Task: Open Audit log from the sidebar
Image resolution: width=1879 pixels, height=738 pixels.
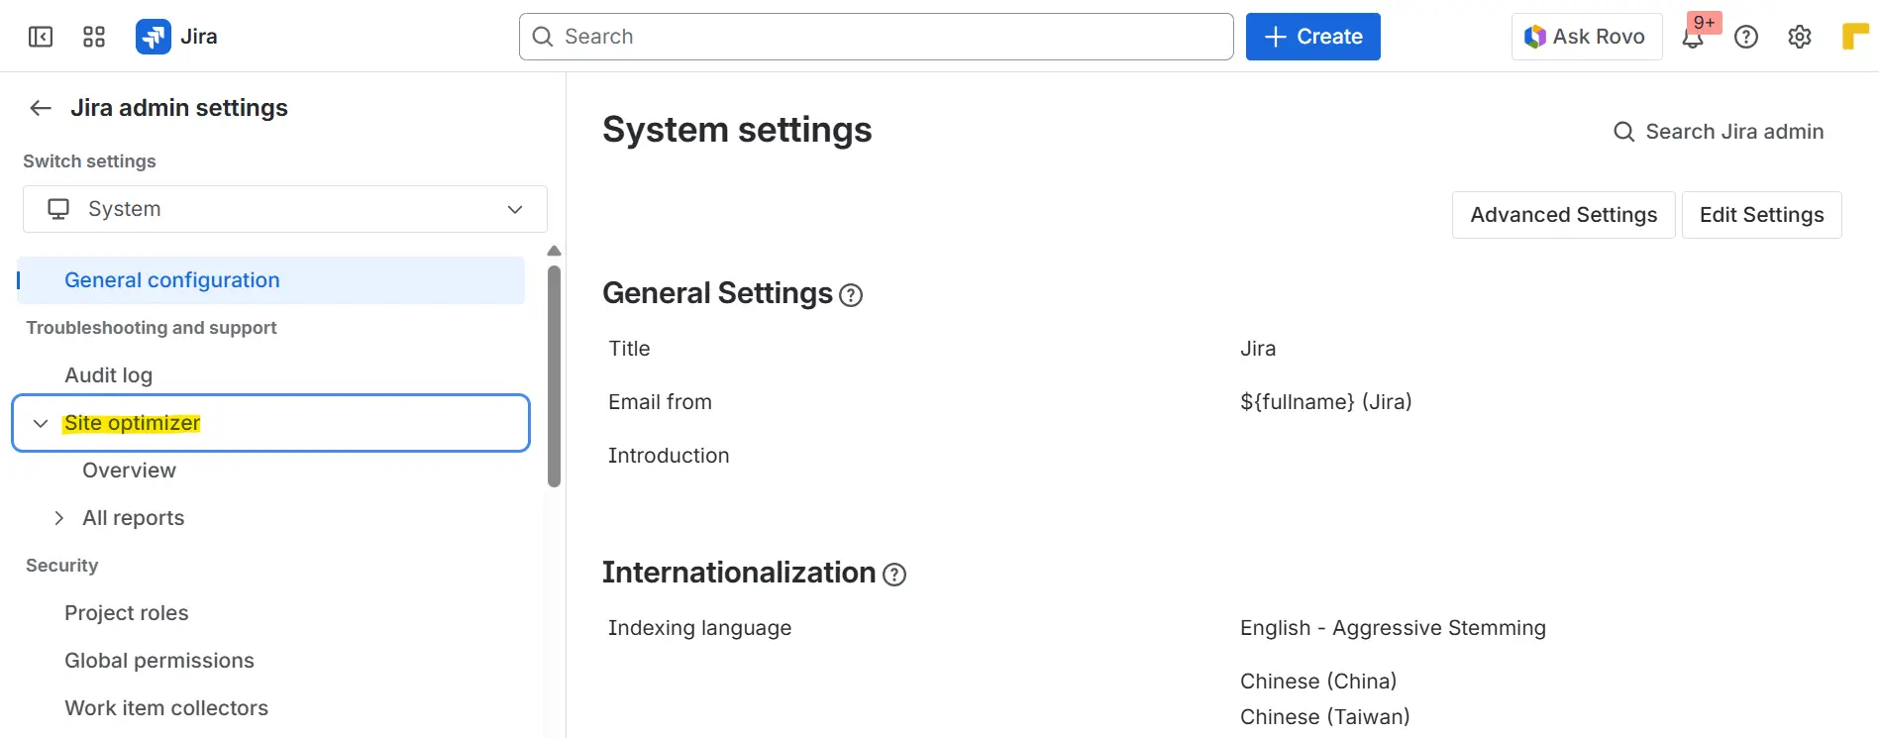Action: [x=109, y=375]
